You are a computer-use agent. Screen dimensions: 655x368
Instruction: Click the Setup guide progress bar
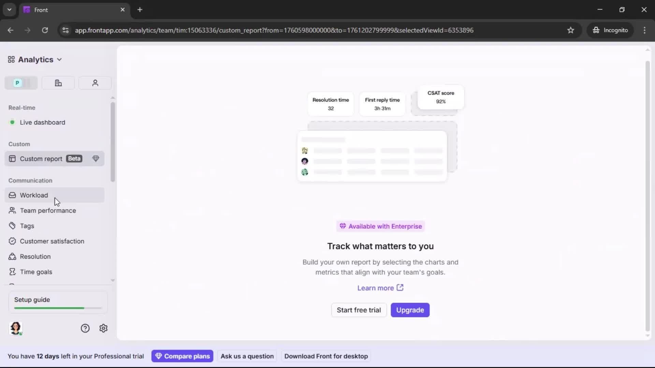57,308
